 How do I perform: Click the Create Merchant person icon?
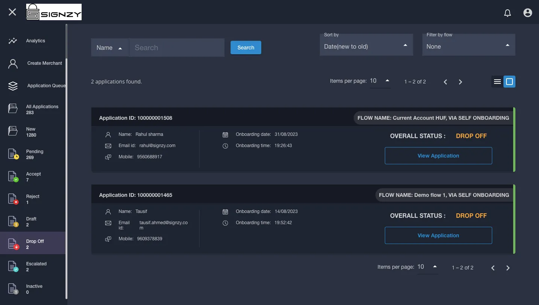[13, 64]
